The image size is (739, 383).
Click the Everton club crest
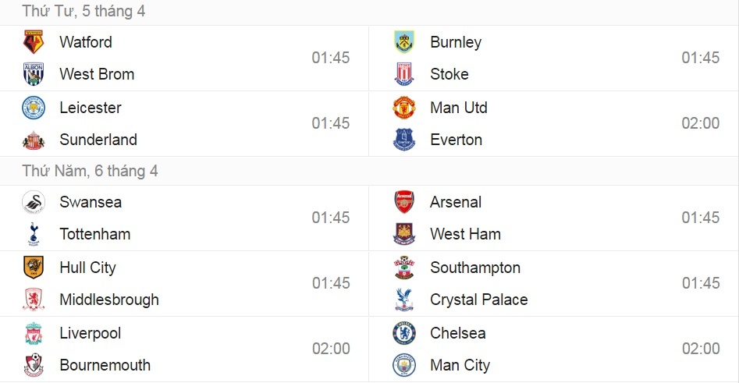point(404,140)
